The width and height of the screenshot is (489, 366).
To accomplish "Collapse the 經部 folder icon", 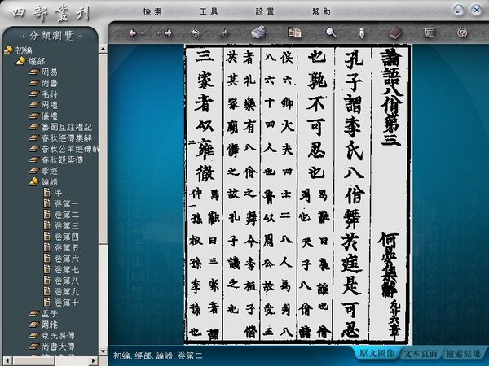I will coord(21,61).
